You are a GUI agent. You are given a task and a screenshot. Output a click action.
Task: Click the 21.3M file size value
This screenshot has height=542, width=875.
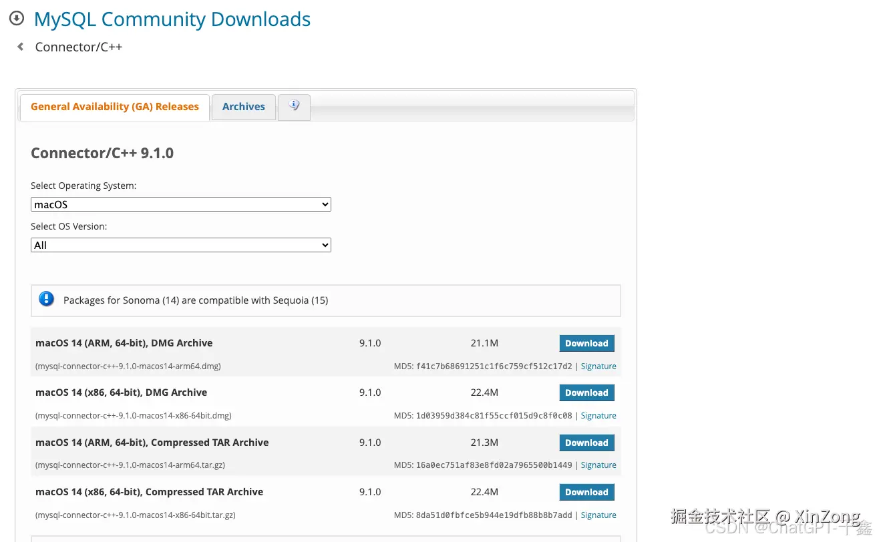[x=484, y=443]
